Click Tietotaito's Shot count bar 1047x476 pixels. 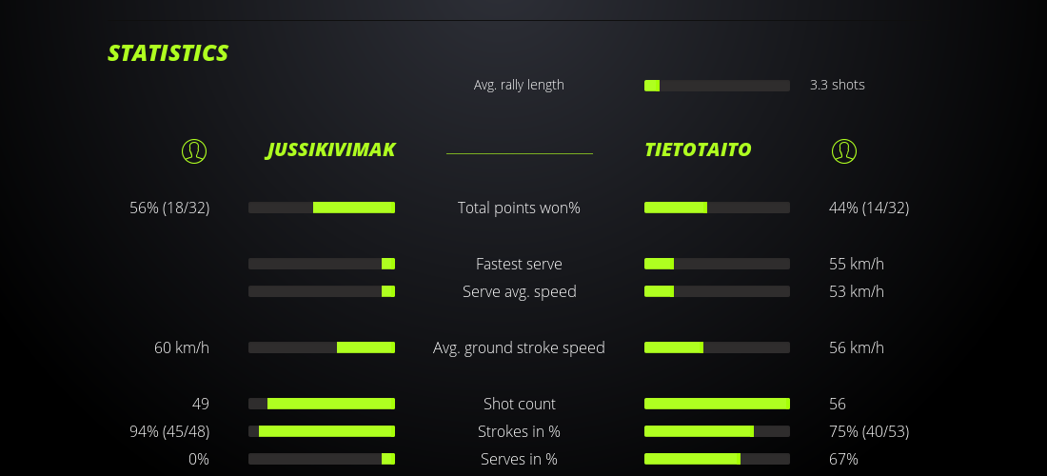717,404
